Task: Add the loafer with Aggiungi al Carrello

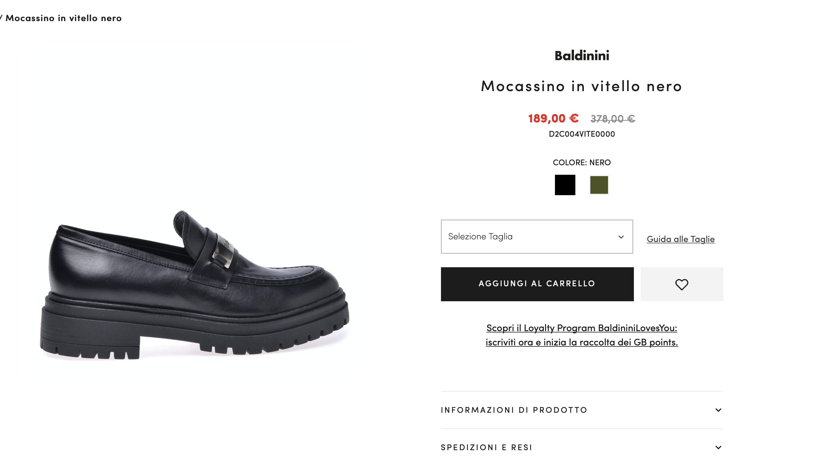Action: click(537, 284)
